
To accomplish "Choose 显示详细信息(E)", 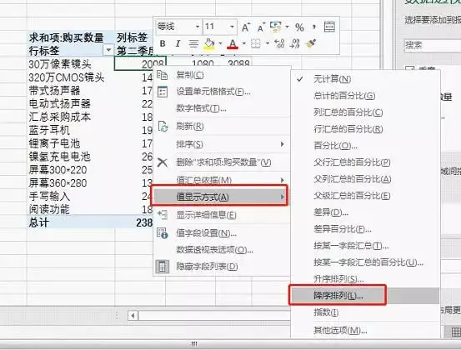I will (222, 215).
